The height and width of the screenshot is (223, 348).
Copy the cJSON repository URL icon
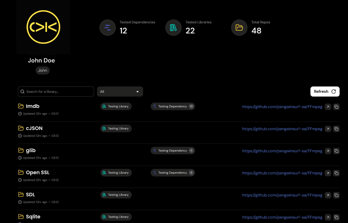click(x=336, y=129)
